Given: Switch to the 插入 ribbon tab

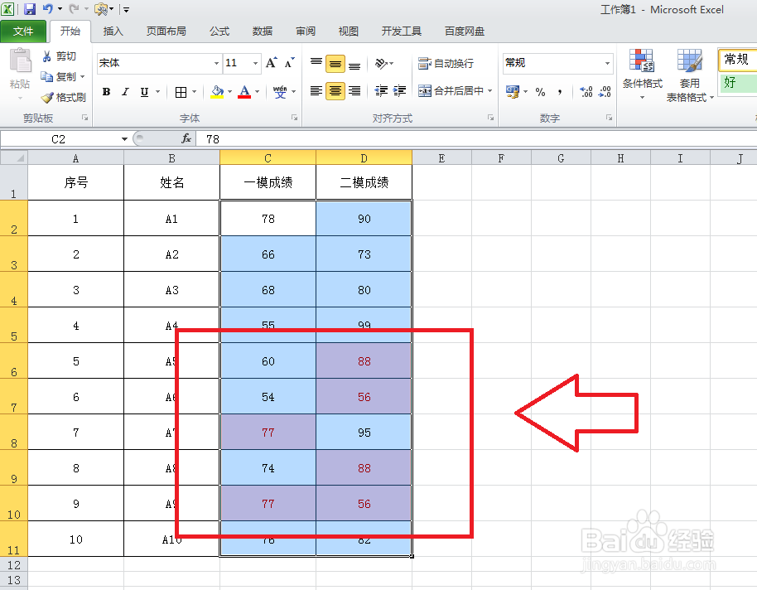Looking at the screenshot, I should 113,31.
